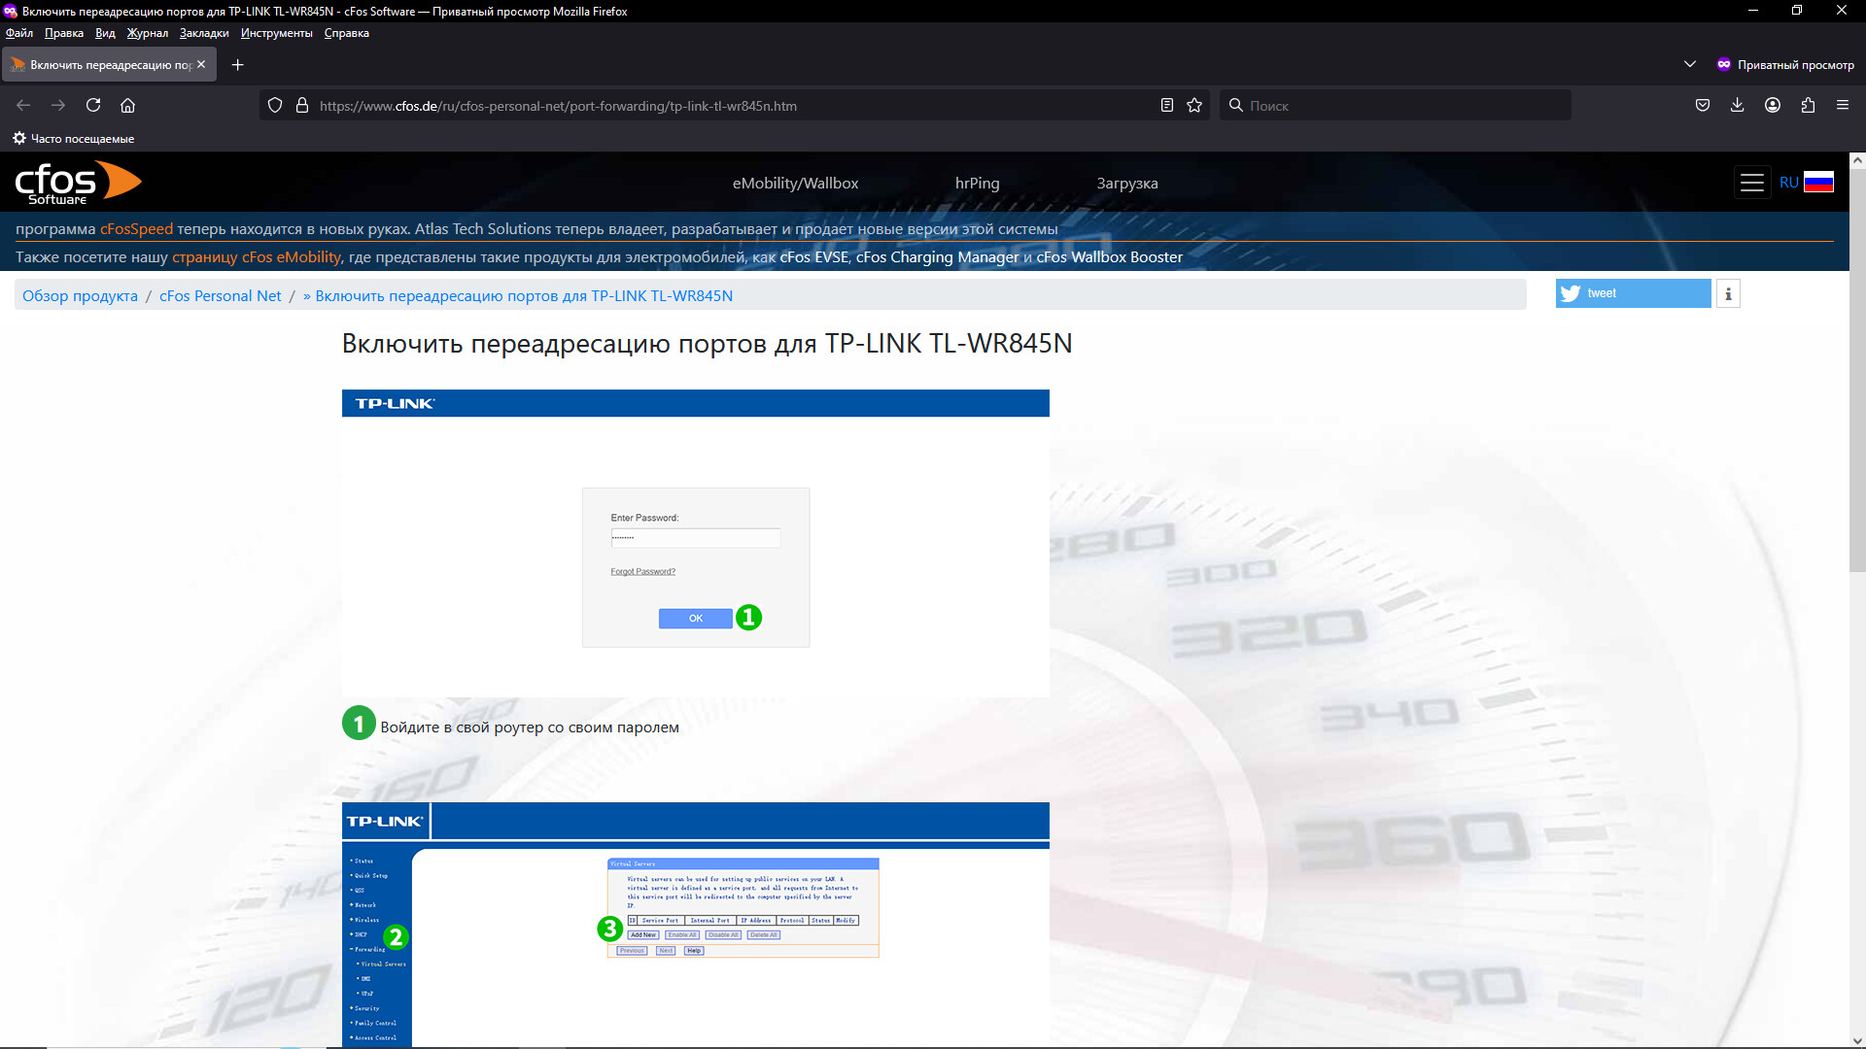This screenshot has width=1866, height=1049.
Task: Click the page vertical scrollbar thumb
Action: coord(1857,369)
